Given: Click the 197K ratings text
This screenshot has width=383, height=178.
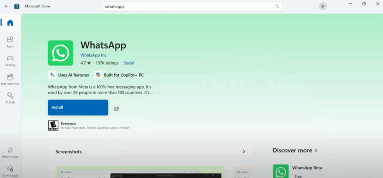Looking at the screenshot, I should [x=107, y=63].
